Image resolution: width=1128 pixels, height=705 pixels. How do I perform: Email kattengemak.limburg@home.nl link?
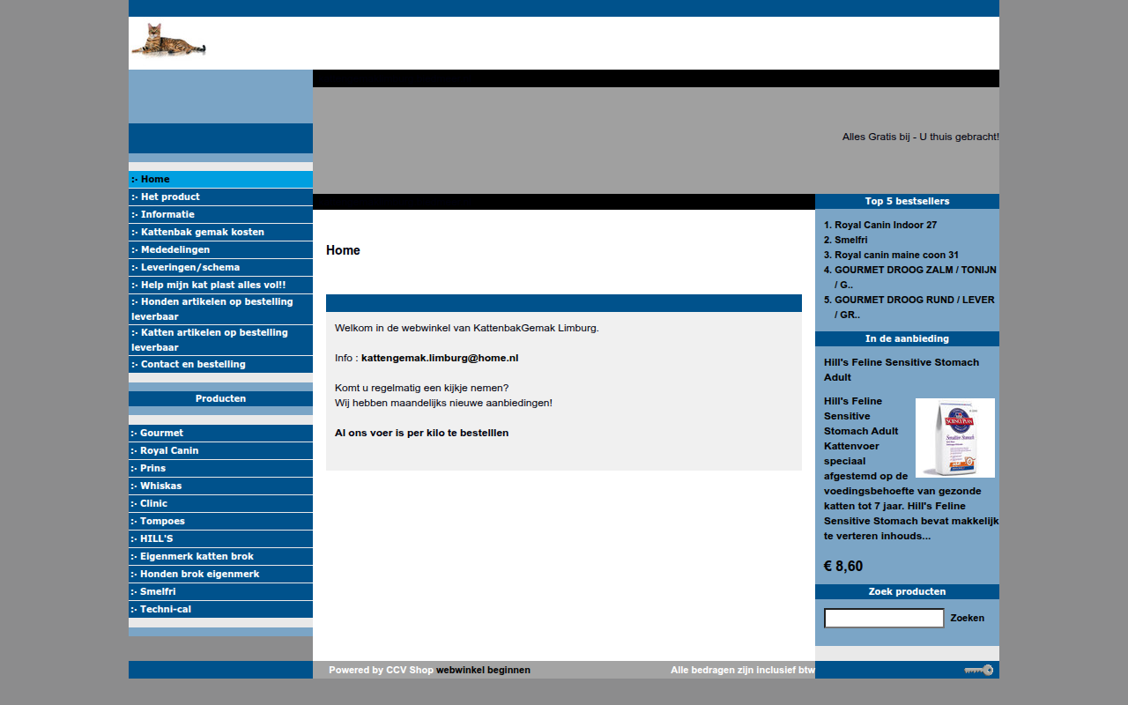coord(440,359)
